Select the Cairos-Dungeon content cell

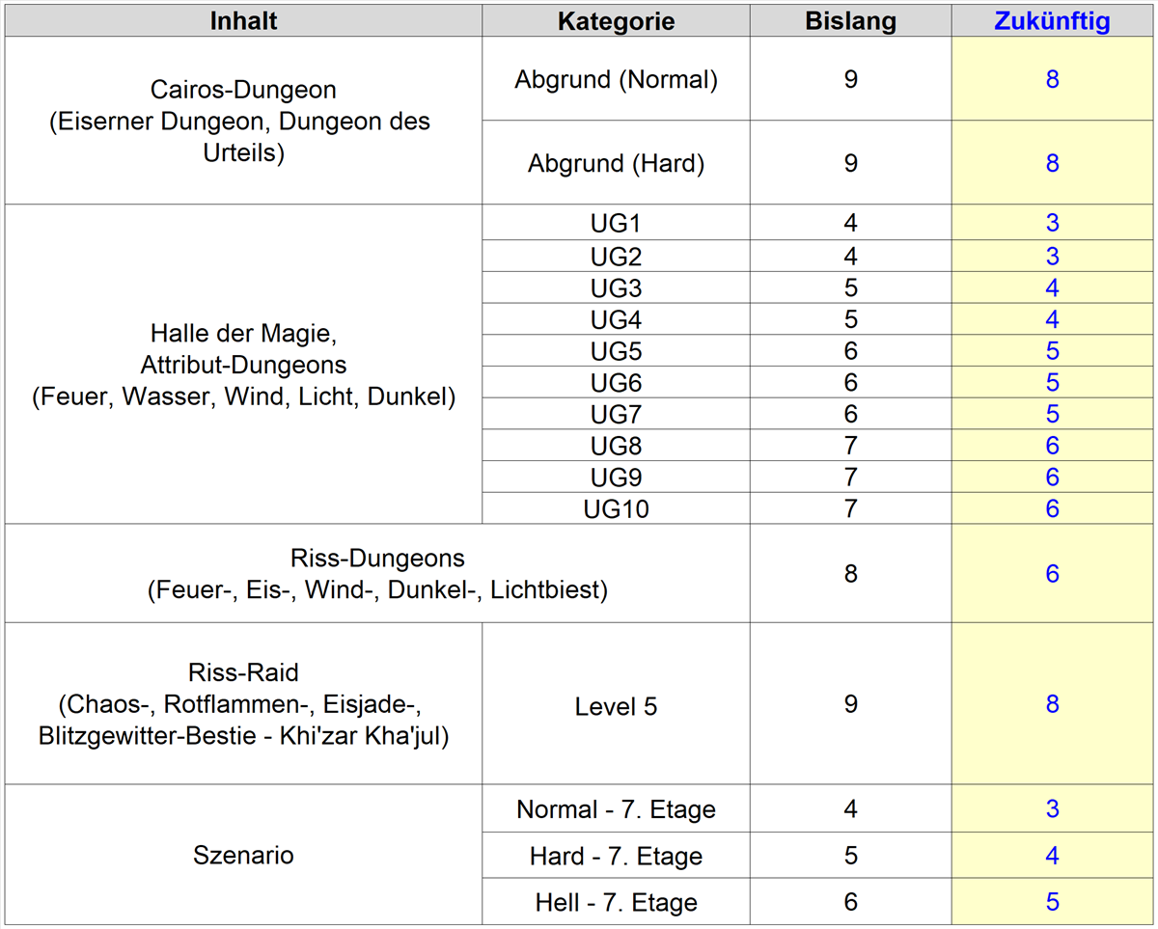243,122
